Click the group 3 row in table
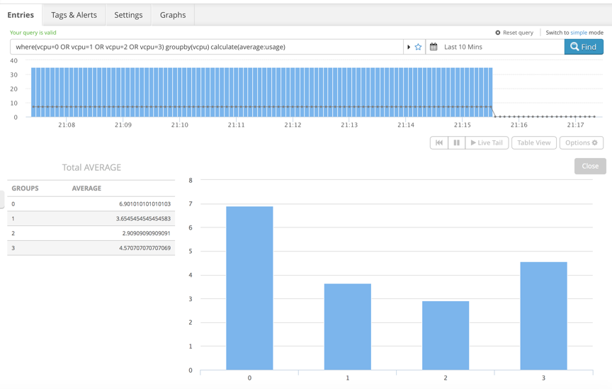Viewport: 612px width, 389px height. point(91,248)
